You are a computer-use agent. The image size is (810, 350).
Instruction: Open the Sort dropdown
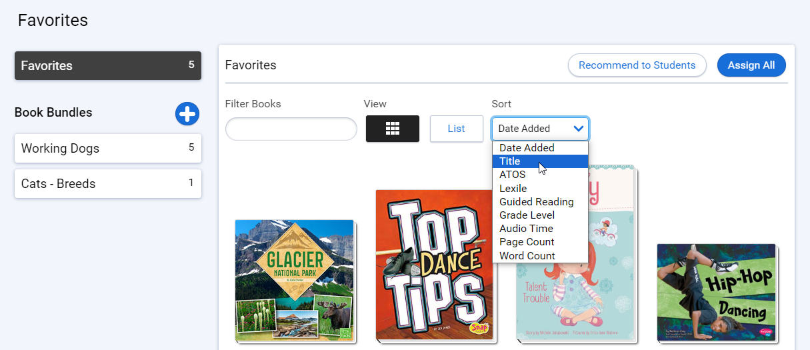tap(540, 129)
